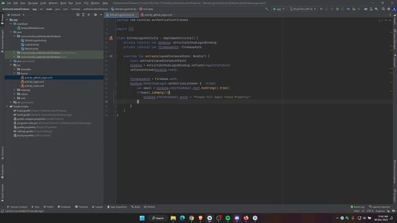This screenshot has width=397, height=223.
Task: Open the Layout Inspector button
Action: point(380,207)
